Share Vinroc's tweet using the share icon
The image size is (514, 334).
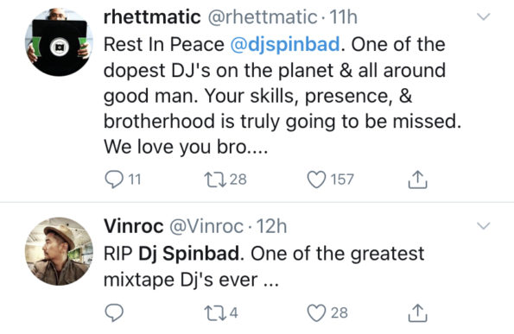tap(417, 312)
